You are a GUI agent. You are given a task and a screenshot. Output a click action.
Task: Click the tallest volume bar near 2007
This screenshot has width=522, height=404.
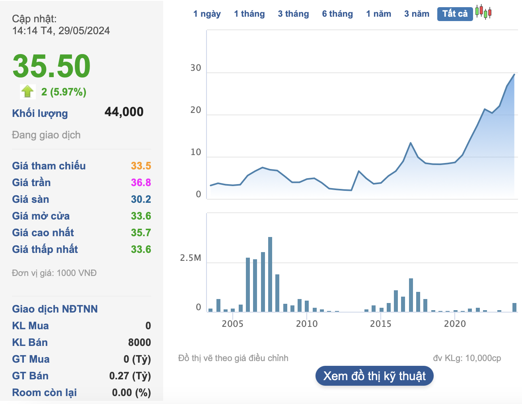pos(270,274)
